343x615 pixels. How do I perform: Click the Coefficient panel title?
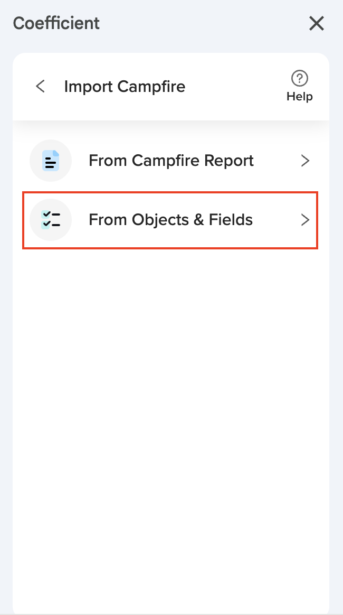(x=56, y=23)
